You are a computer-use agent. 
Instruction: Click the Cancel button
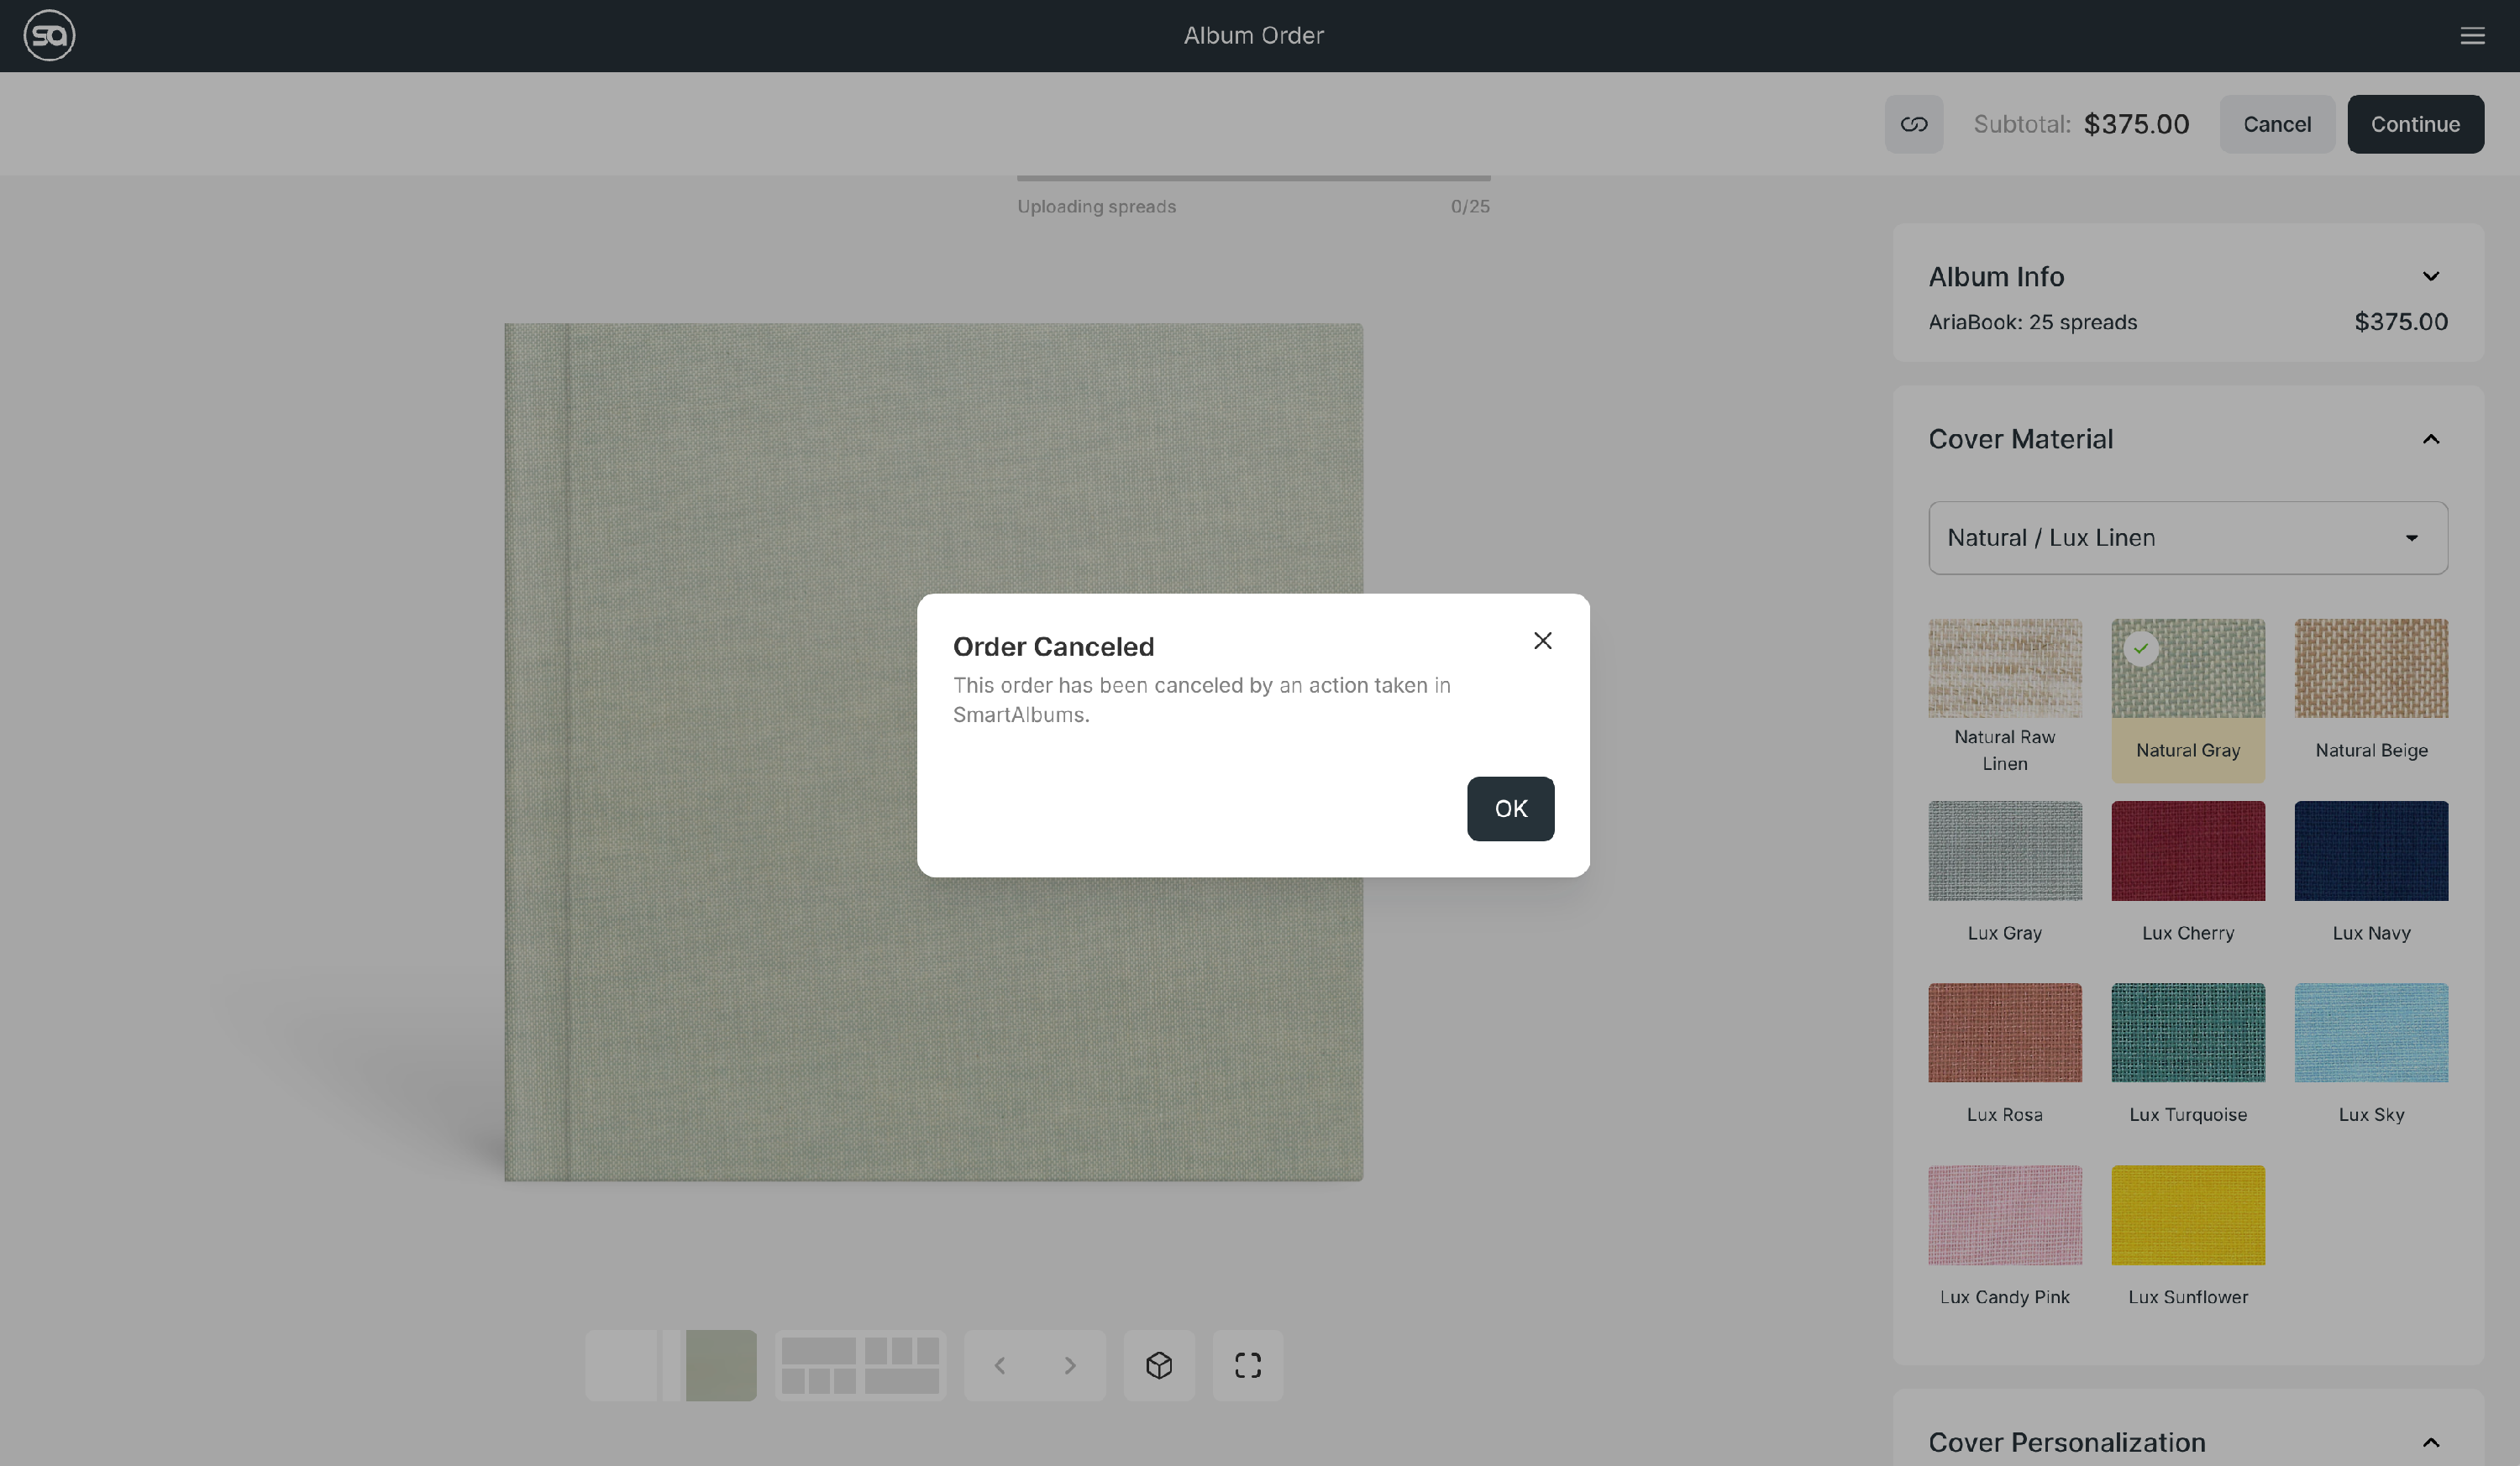2276,124
